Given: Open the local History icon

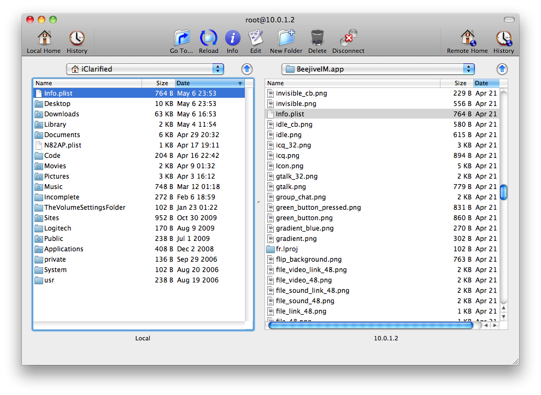Looking at the screenshot, I should click(x=77, y=39).
